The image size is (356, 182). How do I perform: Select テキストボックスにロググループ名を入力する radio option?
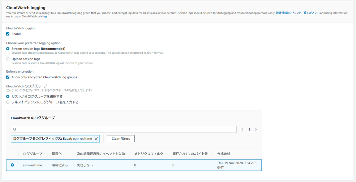(8, 102)
